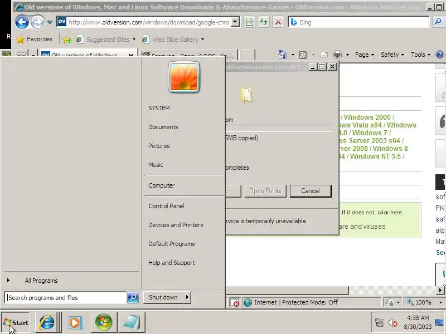Click the Windows 7 link
446x334 pixels.
[370, 133]
